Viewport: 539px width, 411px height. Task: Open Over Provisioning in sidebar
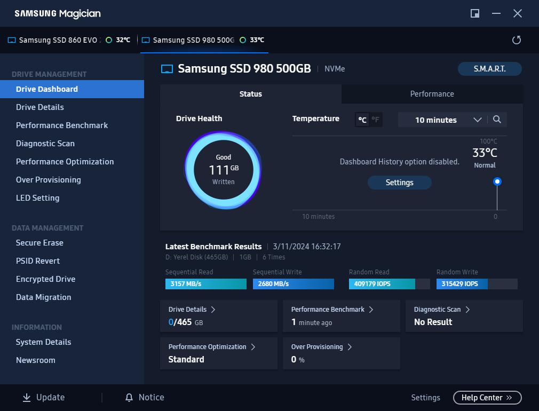(x=72, y=180)
